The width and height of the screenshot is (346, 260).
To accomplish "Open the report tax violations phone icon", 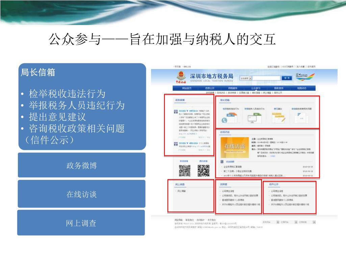I will (x=229, y=117).
